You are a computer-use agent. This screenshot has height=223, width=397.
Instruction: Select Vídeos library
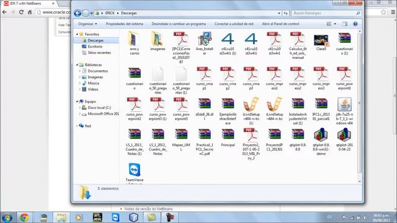pyautogui.click(x=93, y=89)
